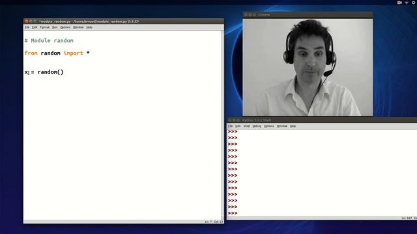This screenshot has width=417, height=234.
Task: Maximize the module_random.py editor window
Action: point(35,21)
